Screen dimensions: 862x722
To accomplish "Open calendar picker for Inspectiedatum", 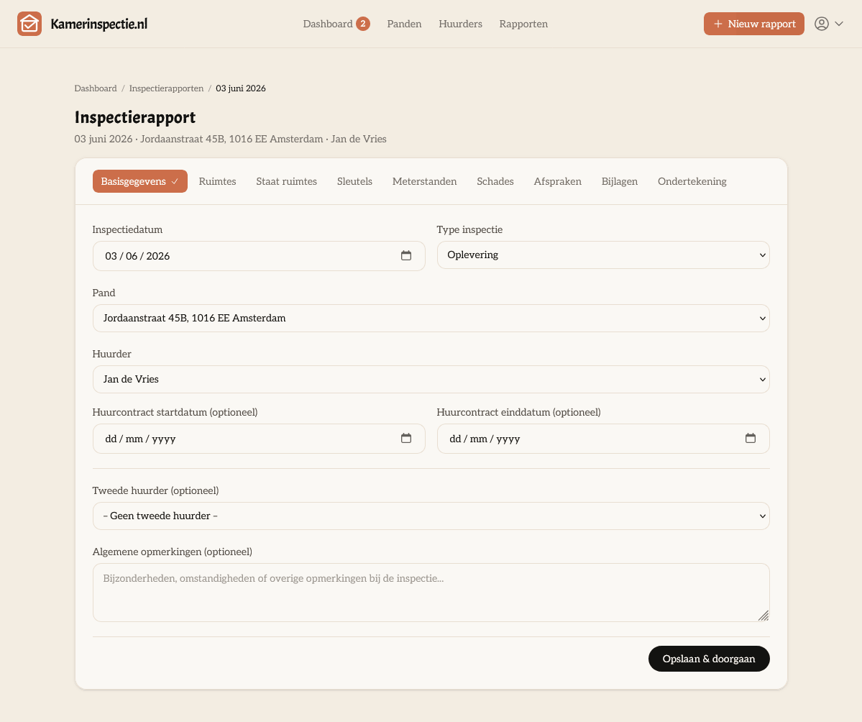I will 405,255.
